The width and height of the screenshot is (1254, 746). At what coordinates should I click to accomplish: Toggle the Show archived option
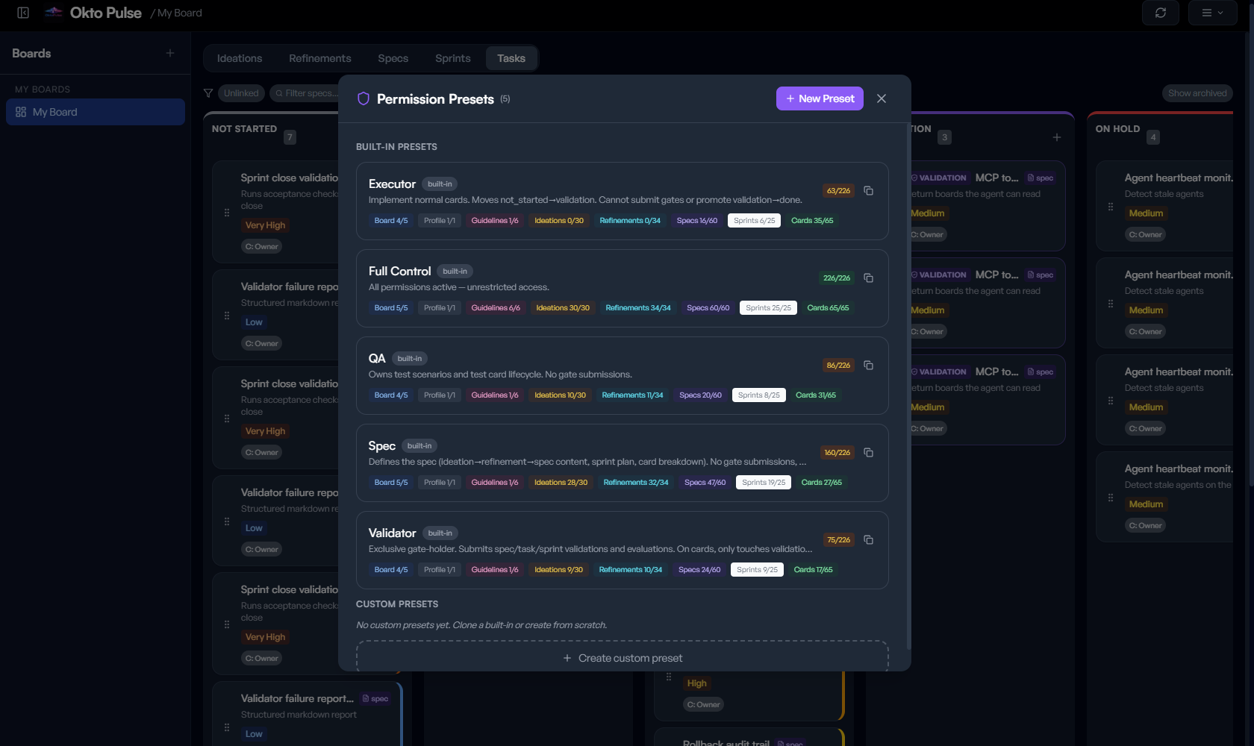(1197, 93)
